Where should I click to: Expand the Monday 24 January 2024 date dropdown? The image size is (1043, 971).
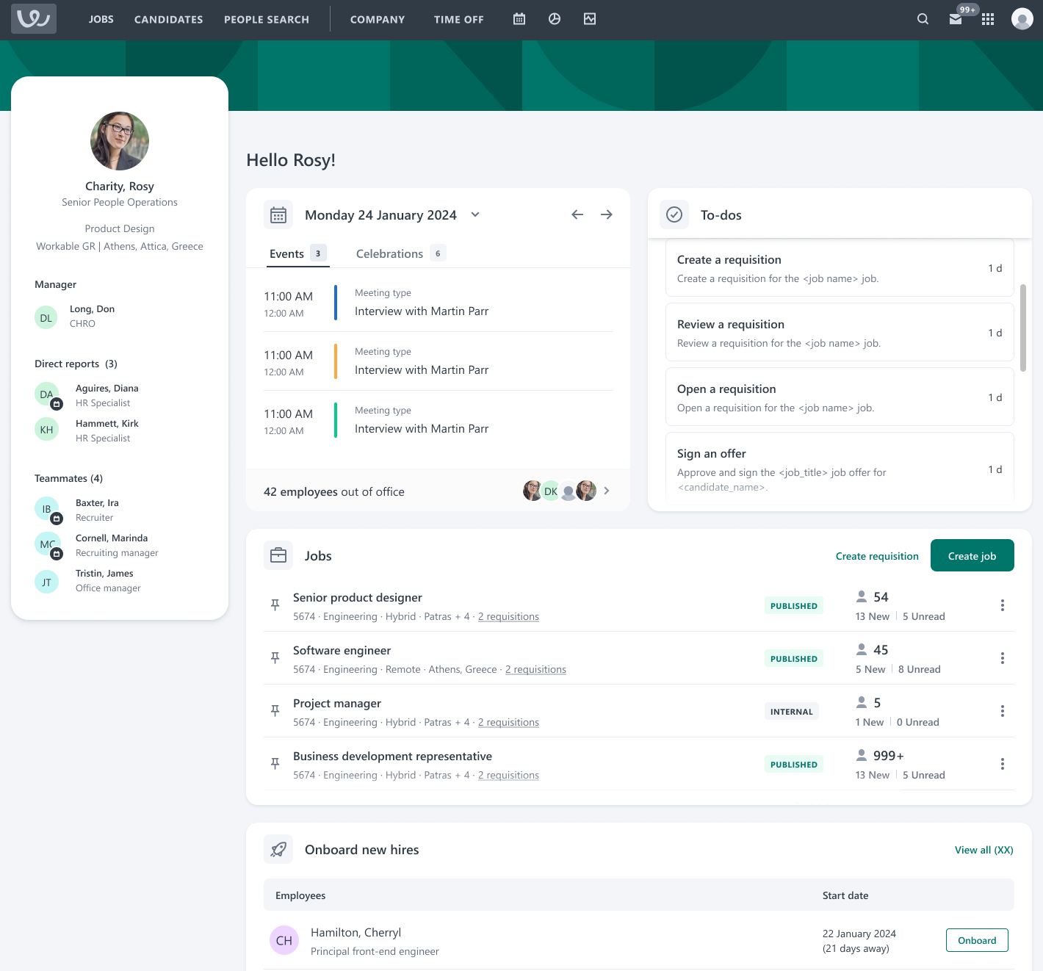[475, 214]
